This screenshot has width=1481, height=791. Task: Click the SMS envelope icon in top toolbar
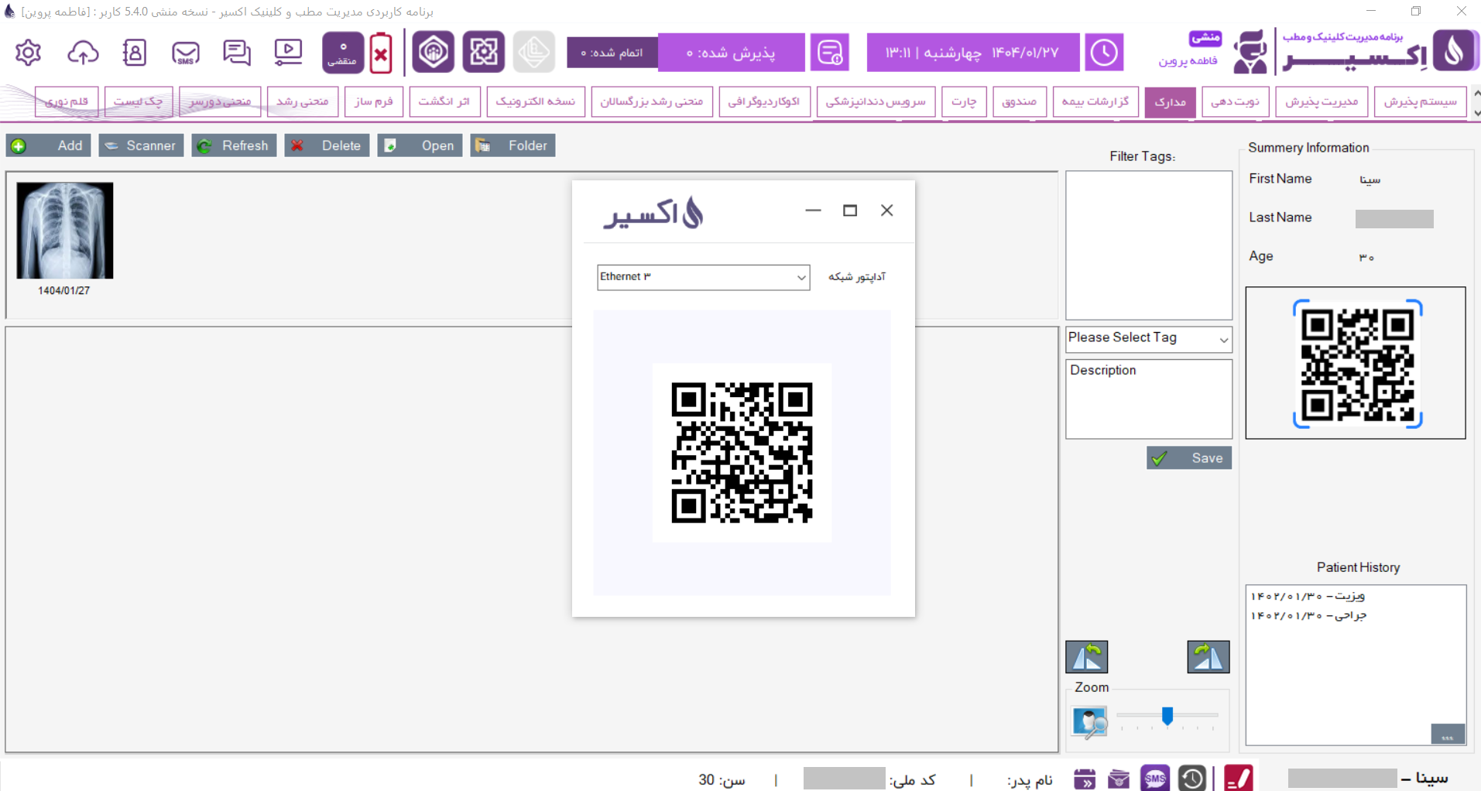(x=186, y=53)
